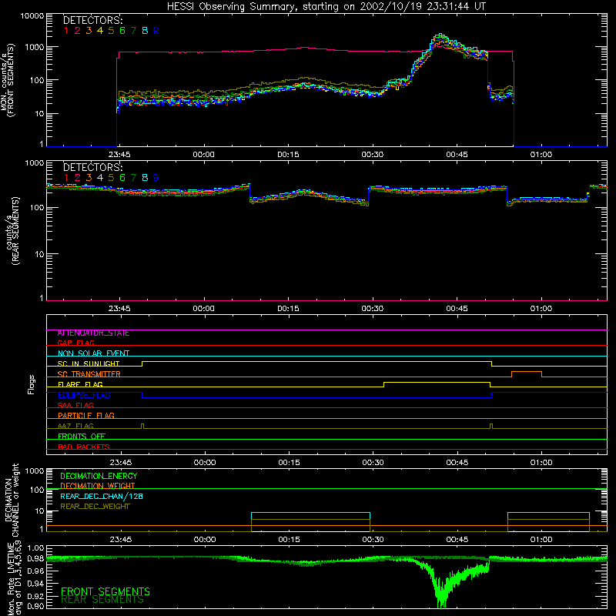
Task: Select detector 1 in rear segments legend
Action: tap(66, 178)
